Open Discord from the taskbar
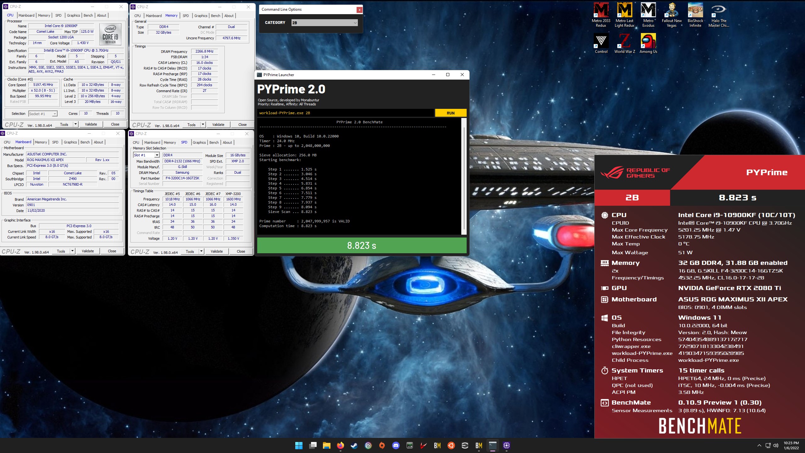This screenshot has height=453, width=805. pyautogui.click(x=396, y=445)
